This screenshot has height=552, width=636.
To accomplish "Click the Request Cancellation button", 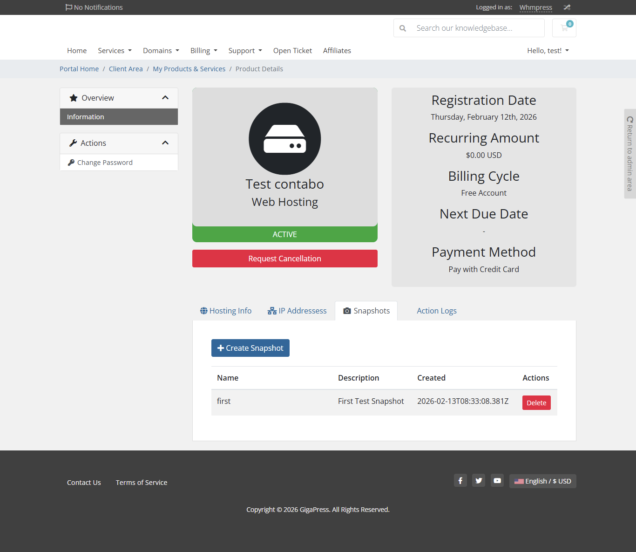I will [x=284, y=259].
